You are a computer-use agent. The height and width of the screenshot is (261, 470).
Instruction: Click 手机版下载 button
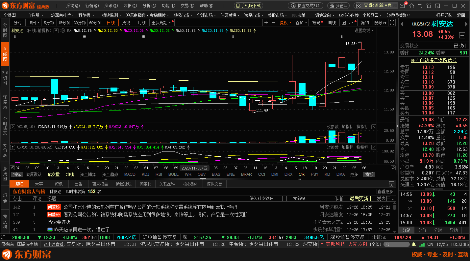coord(248,6)
